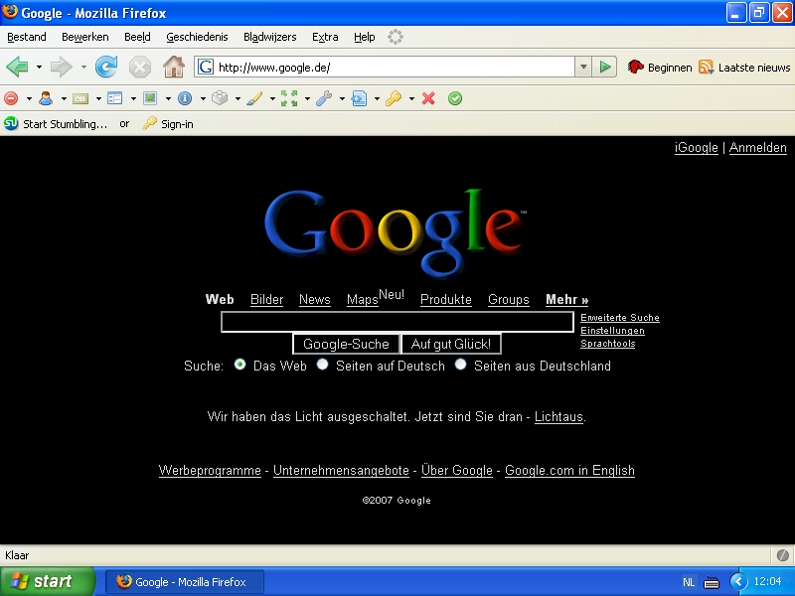
Task: Open the Extra menu
Action: (325, 37)
